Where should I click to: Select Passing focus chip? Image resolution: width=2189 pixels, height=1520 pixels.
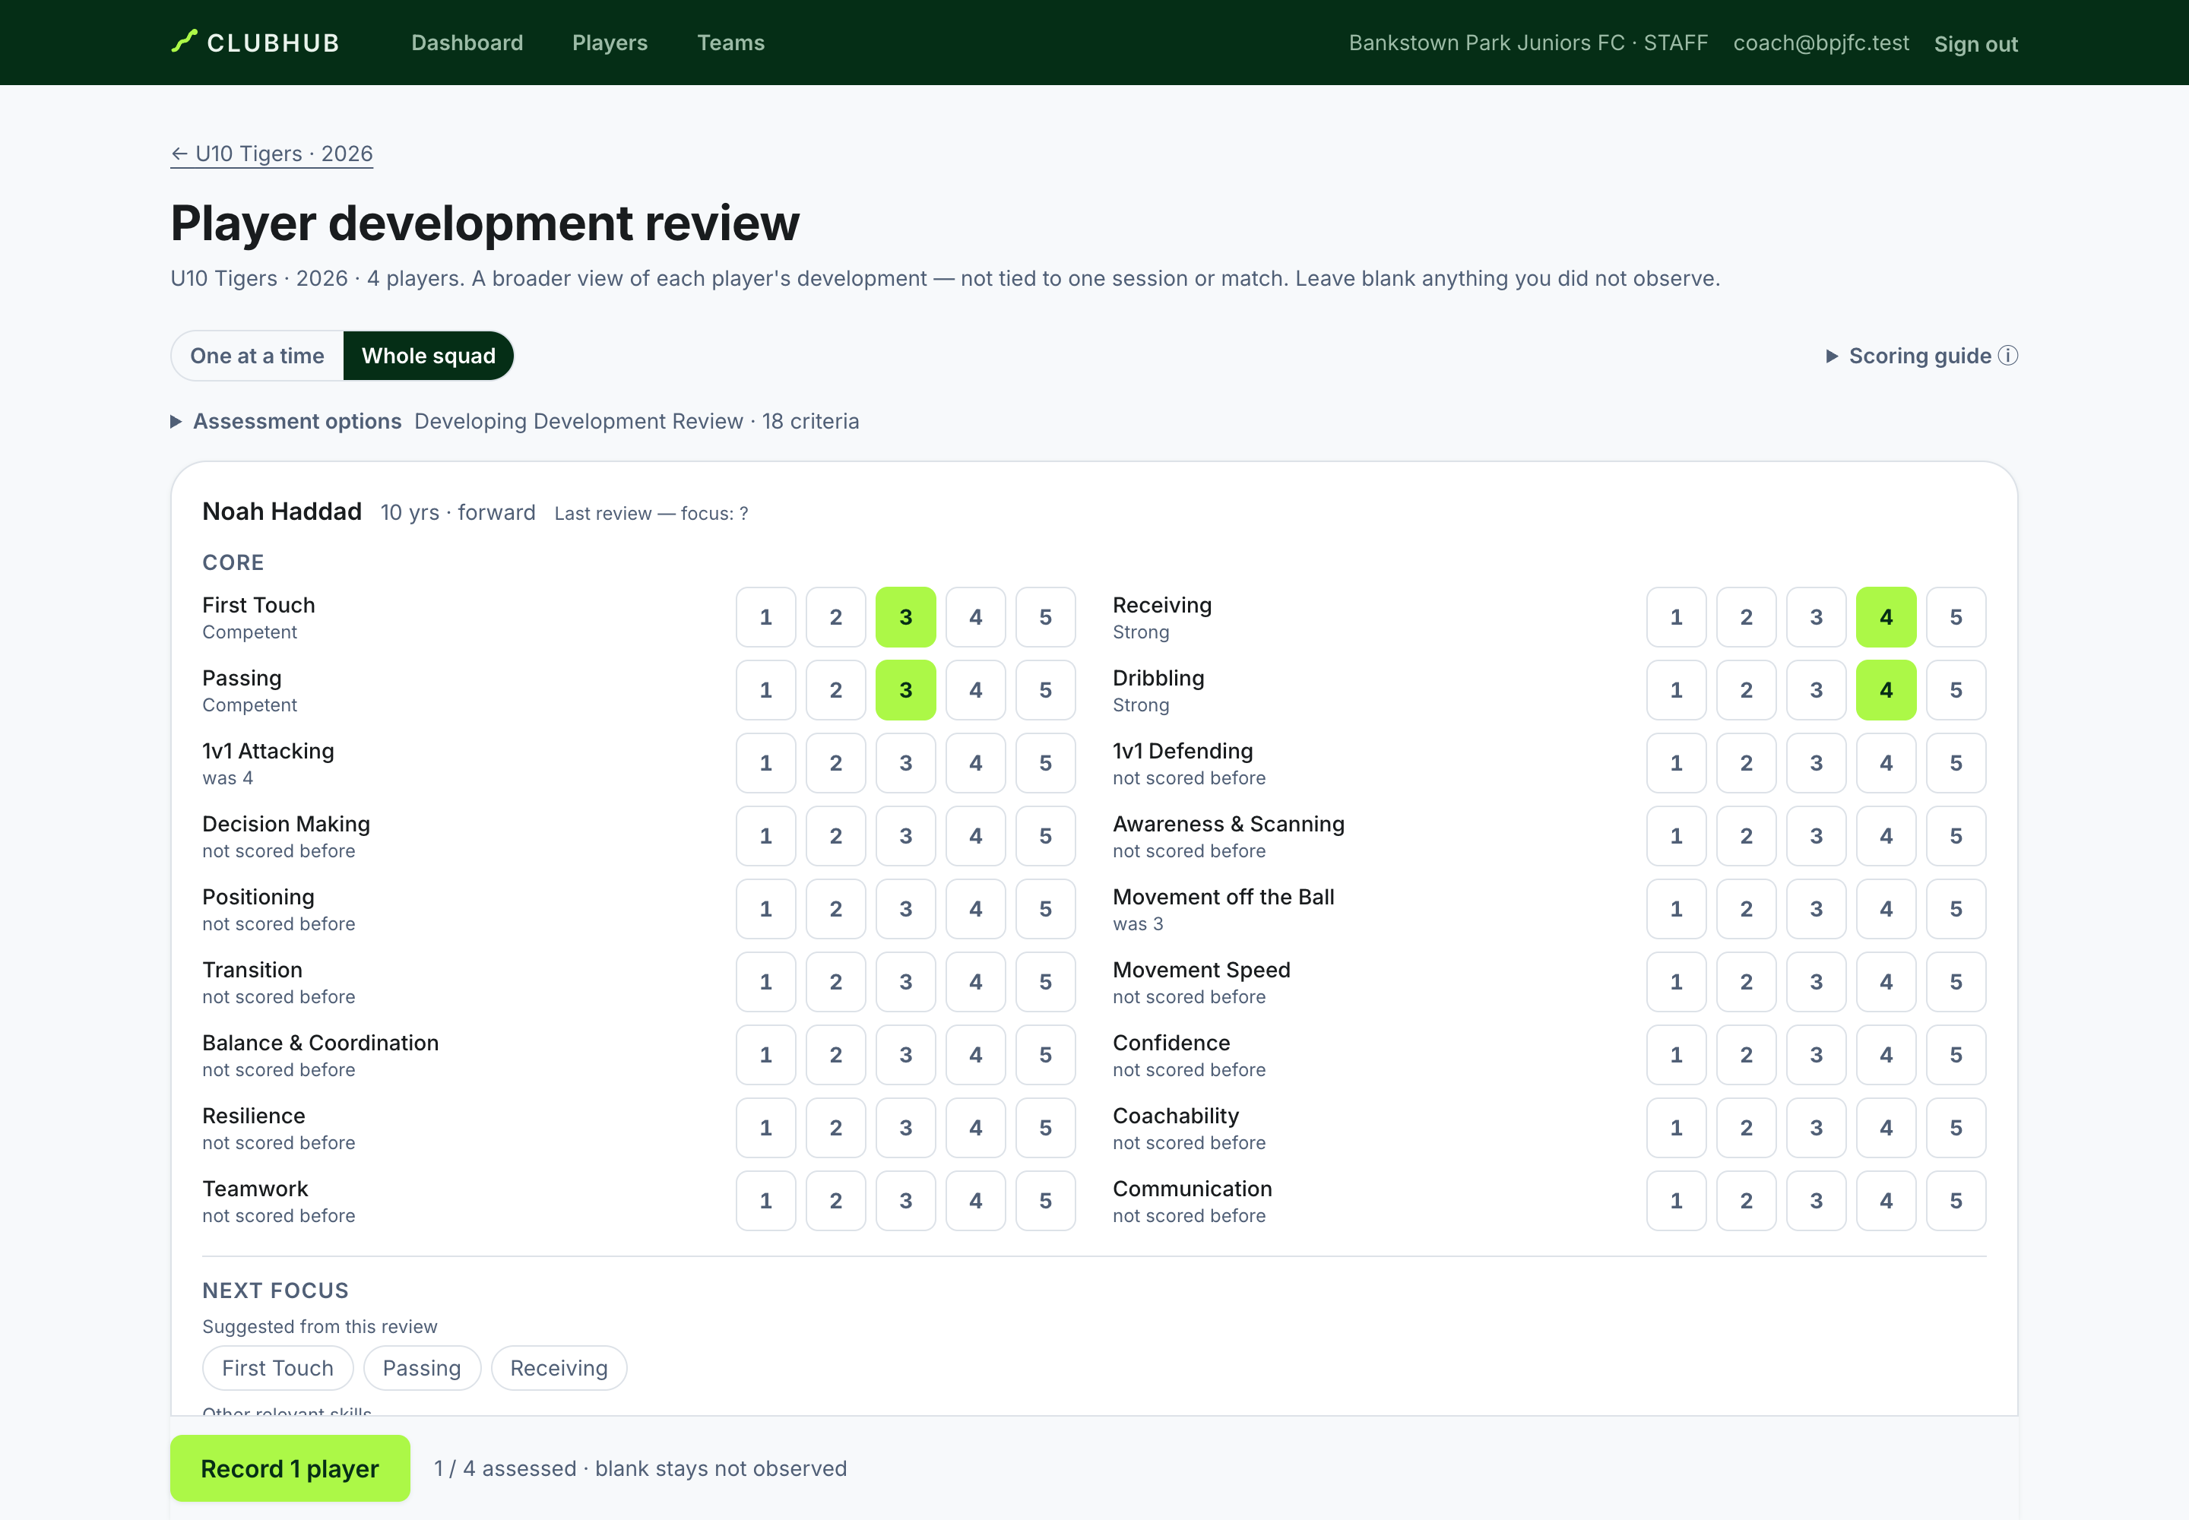coord(422,1367)
